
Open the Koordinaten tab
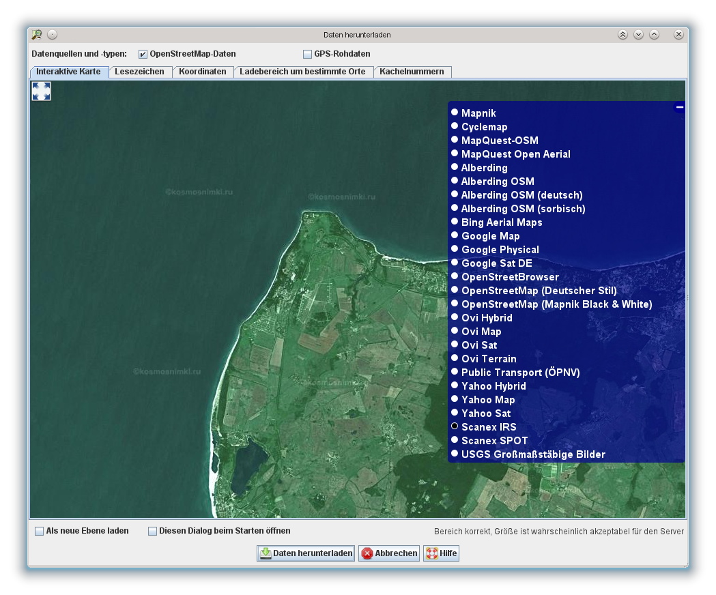[x=203, y=72]
